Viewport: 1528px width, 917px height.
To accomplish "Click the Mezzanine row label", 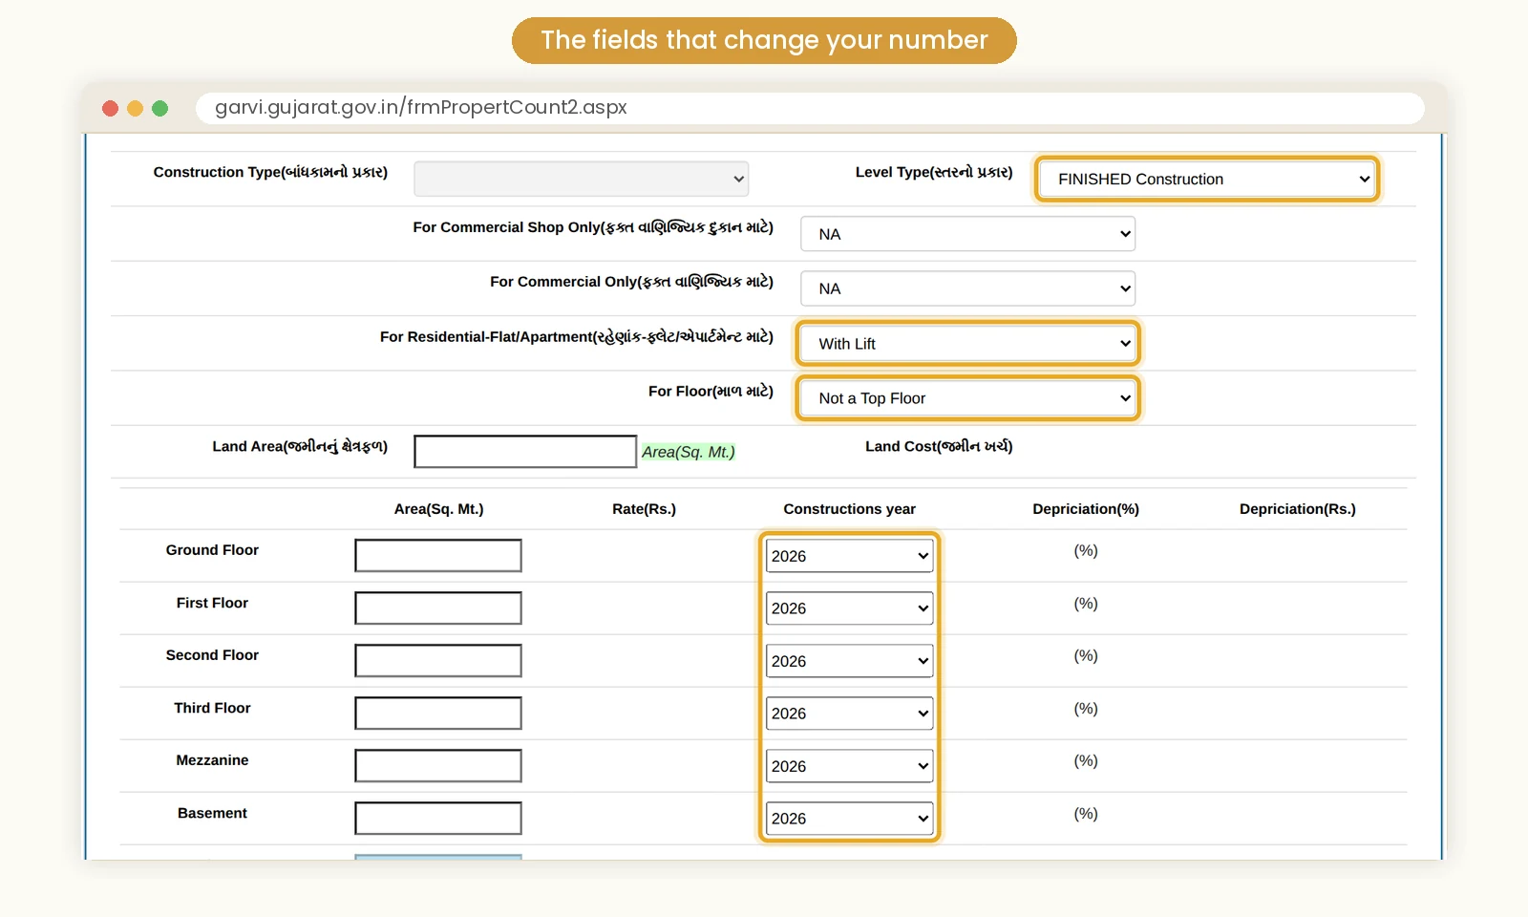I will click(212, 760).
